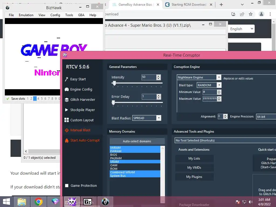Adjust the Intensity slider handle

(114, 83)
